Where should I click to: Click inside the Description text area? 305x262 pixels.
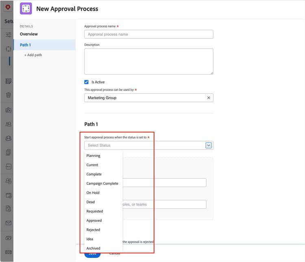tap(148, 61)
